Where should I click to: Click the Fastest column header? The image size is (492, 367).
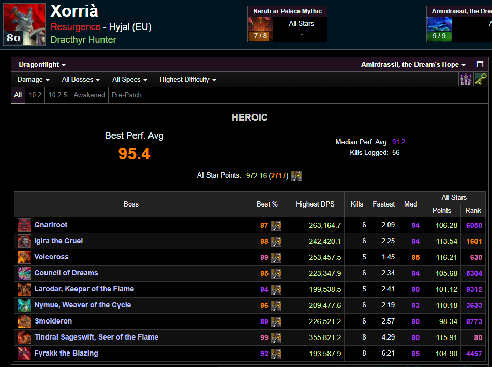pyautogui.click(x=383, y=204)
